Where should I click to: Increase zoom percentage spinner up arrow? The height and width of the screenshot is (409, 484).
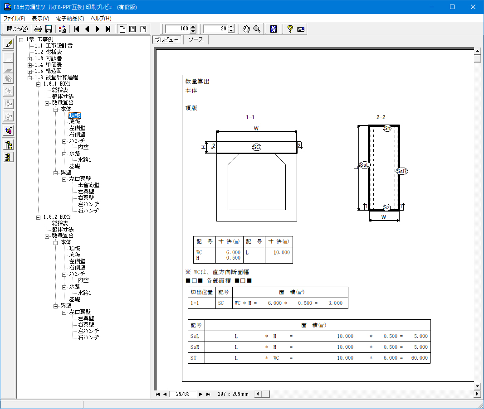click(193, 27)
